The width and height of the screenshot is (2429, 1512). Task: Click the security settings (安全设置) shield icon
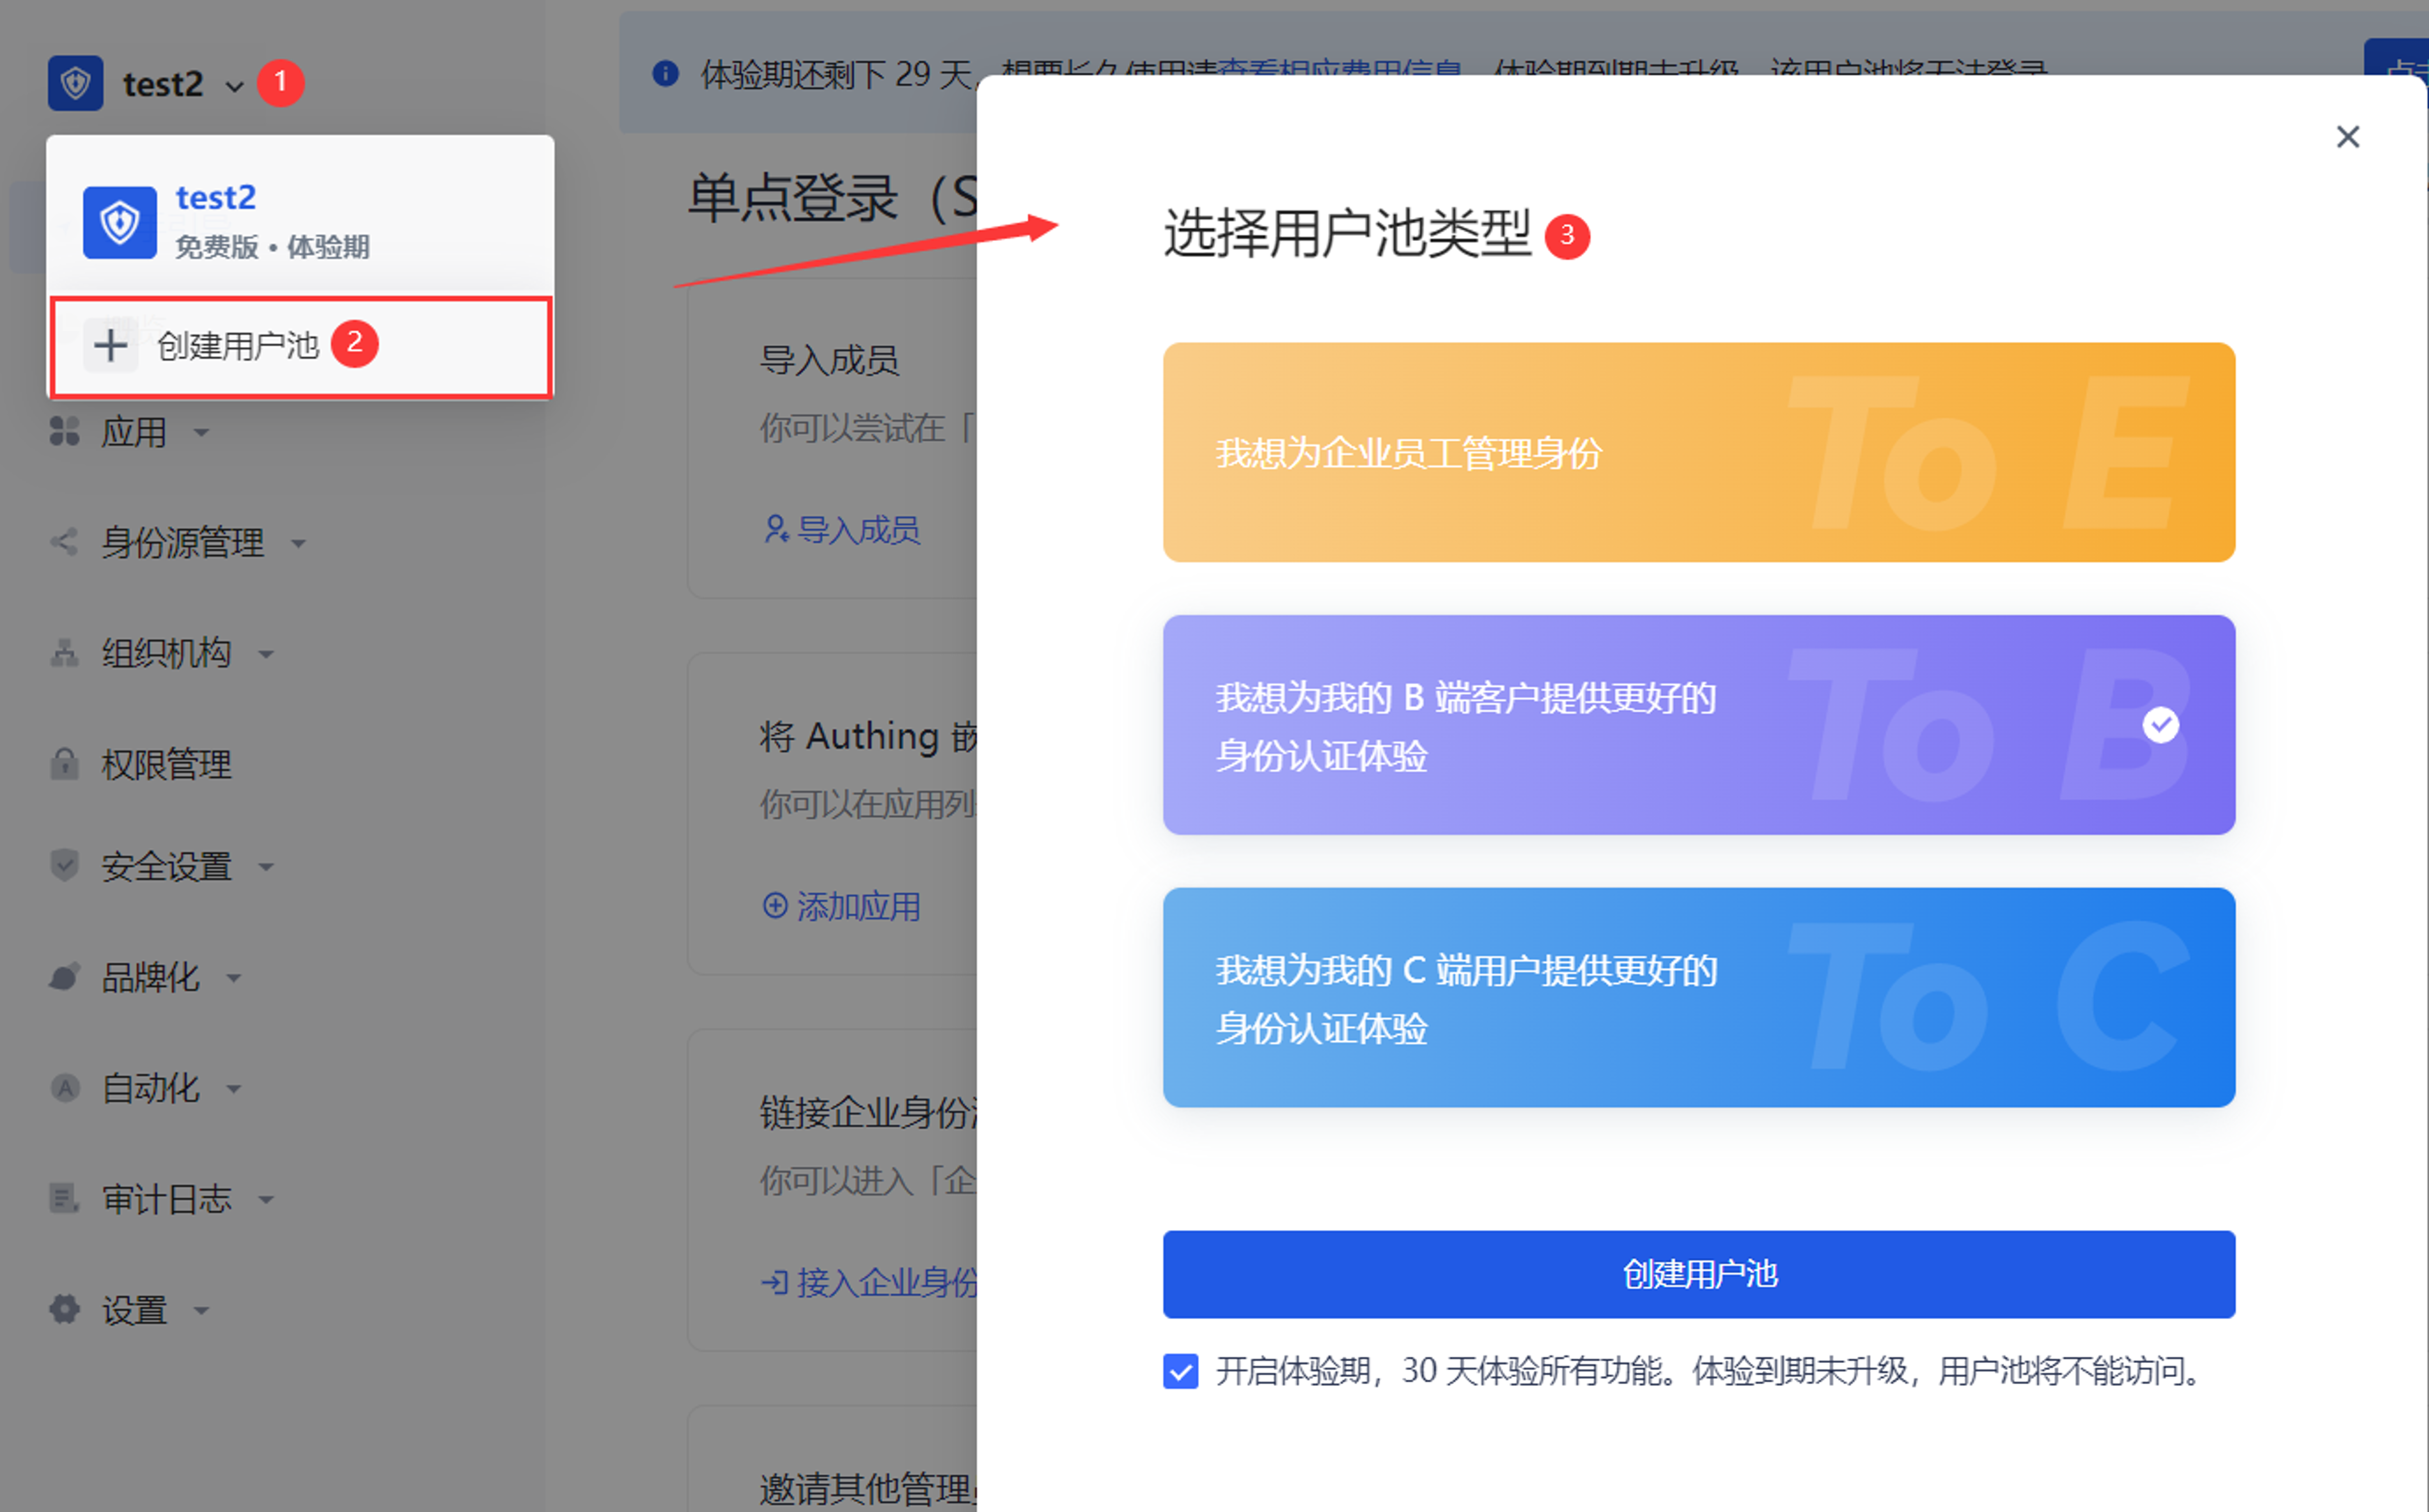point(64,865)
